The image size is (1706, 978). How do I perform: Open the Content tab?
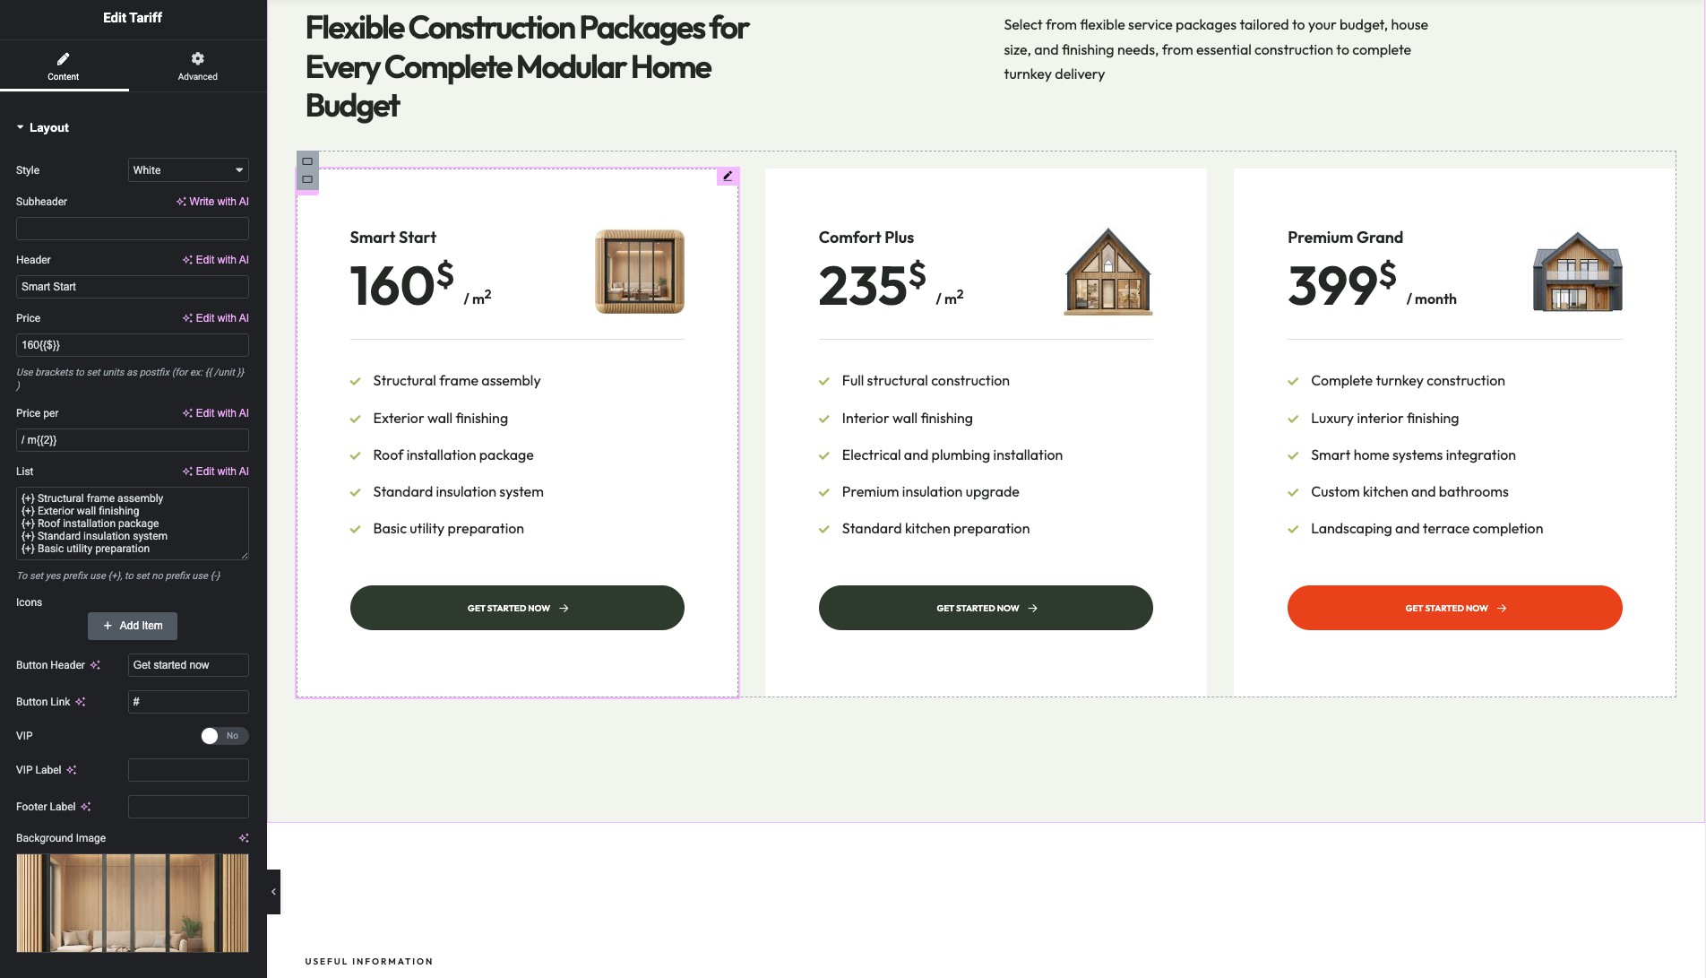pyautogui.click(x=64, y=65)
